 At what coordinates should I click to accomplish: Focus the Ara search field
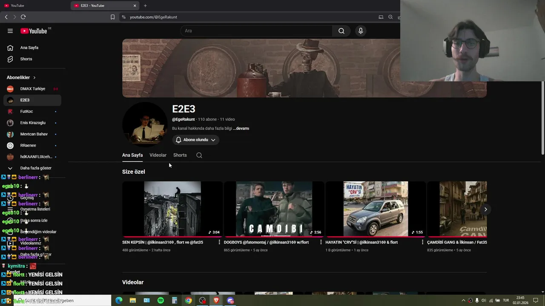(x=257, y=31)
